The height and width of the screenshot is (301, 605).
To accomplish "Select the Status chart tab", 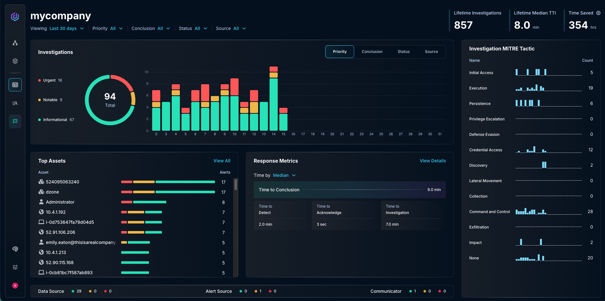I will [403, 52].
